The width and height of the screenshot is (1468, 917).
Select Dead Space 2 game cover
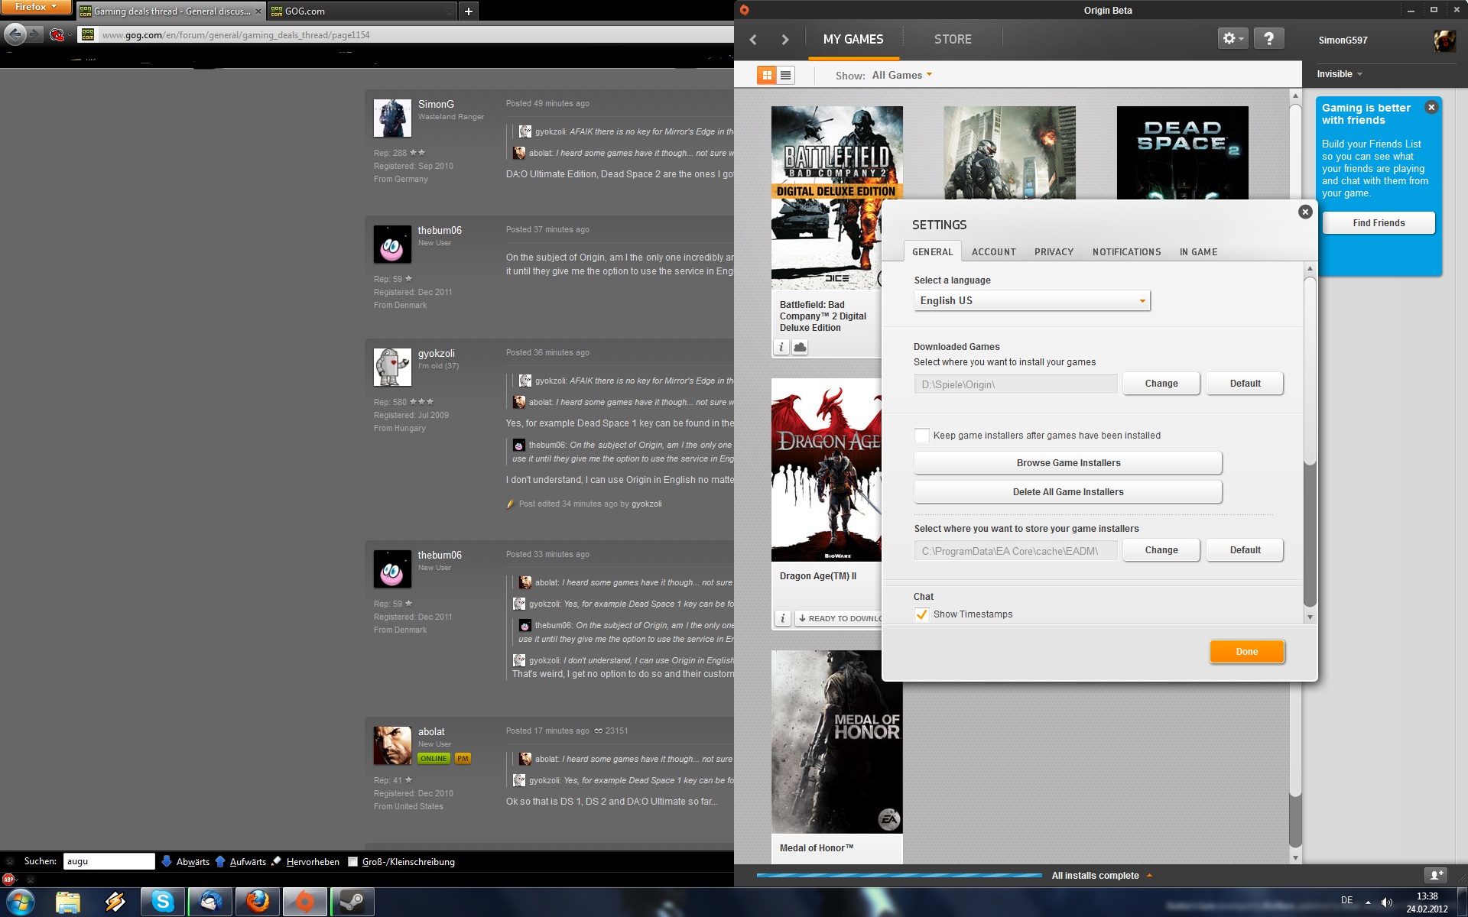[1182, 153]
